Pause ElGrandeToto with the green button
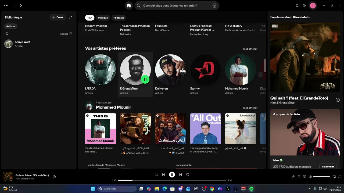This screenshot has height=193, width=344. click(145, 79)
